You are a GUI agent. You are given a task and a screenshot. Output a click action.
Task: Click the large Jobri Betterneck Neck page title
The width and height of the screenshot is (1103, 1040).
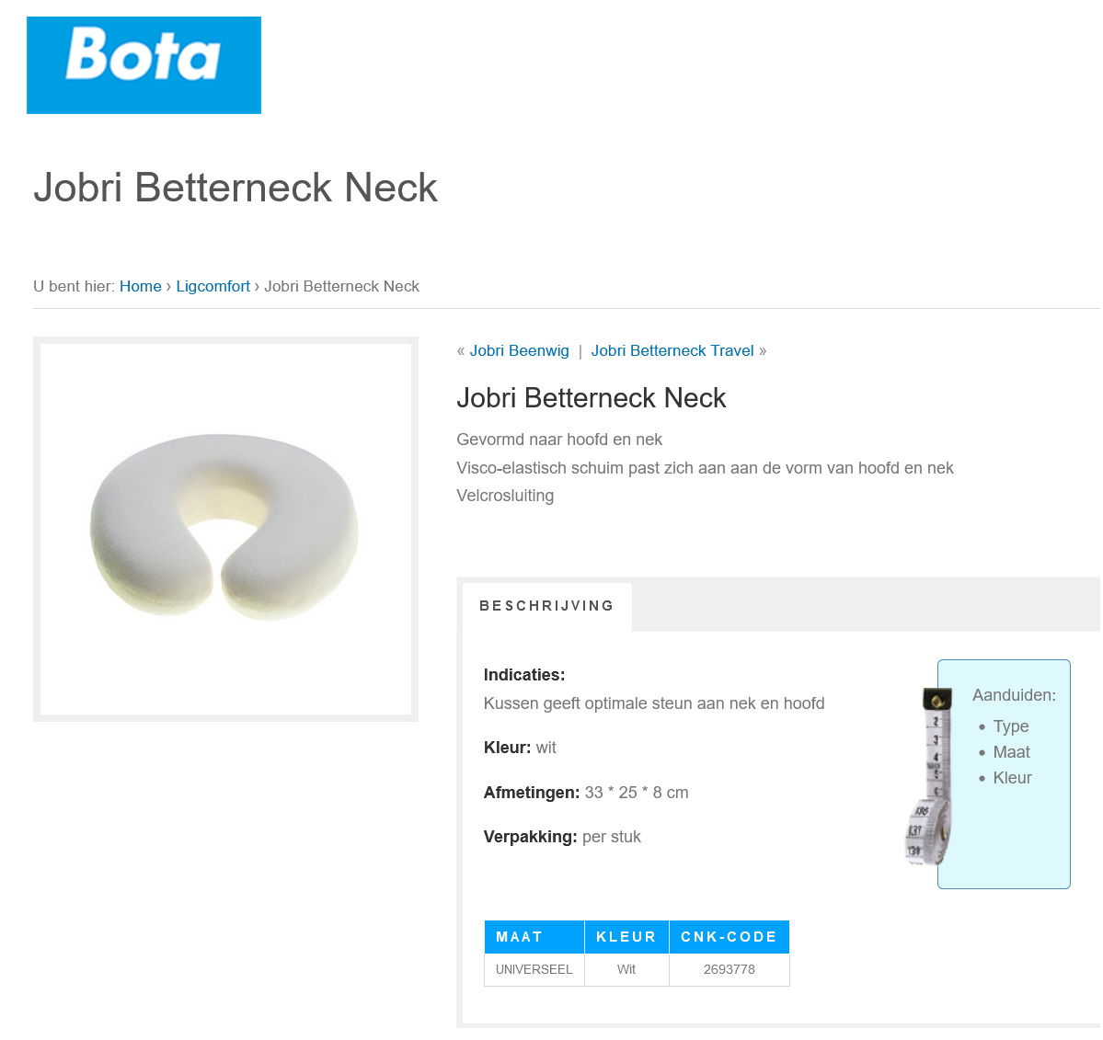[236, 188]
